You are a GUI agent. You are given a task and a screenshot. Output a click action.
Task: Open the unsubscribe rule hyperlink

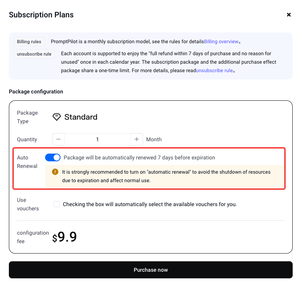pyautogui.click(x=214, y=71)
